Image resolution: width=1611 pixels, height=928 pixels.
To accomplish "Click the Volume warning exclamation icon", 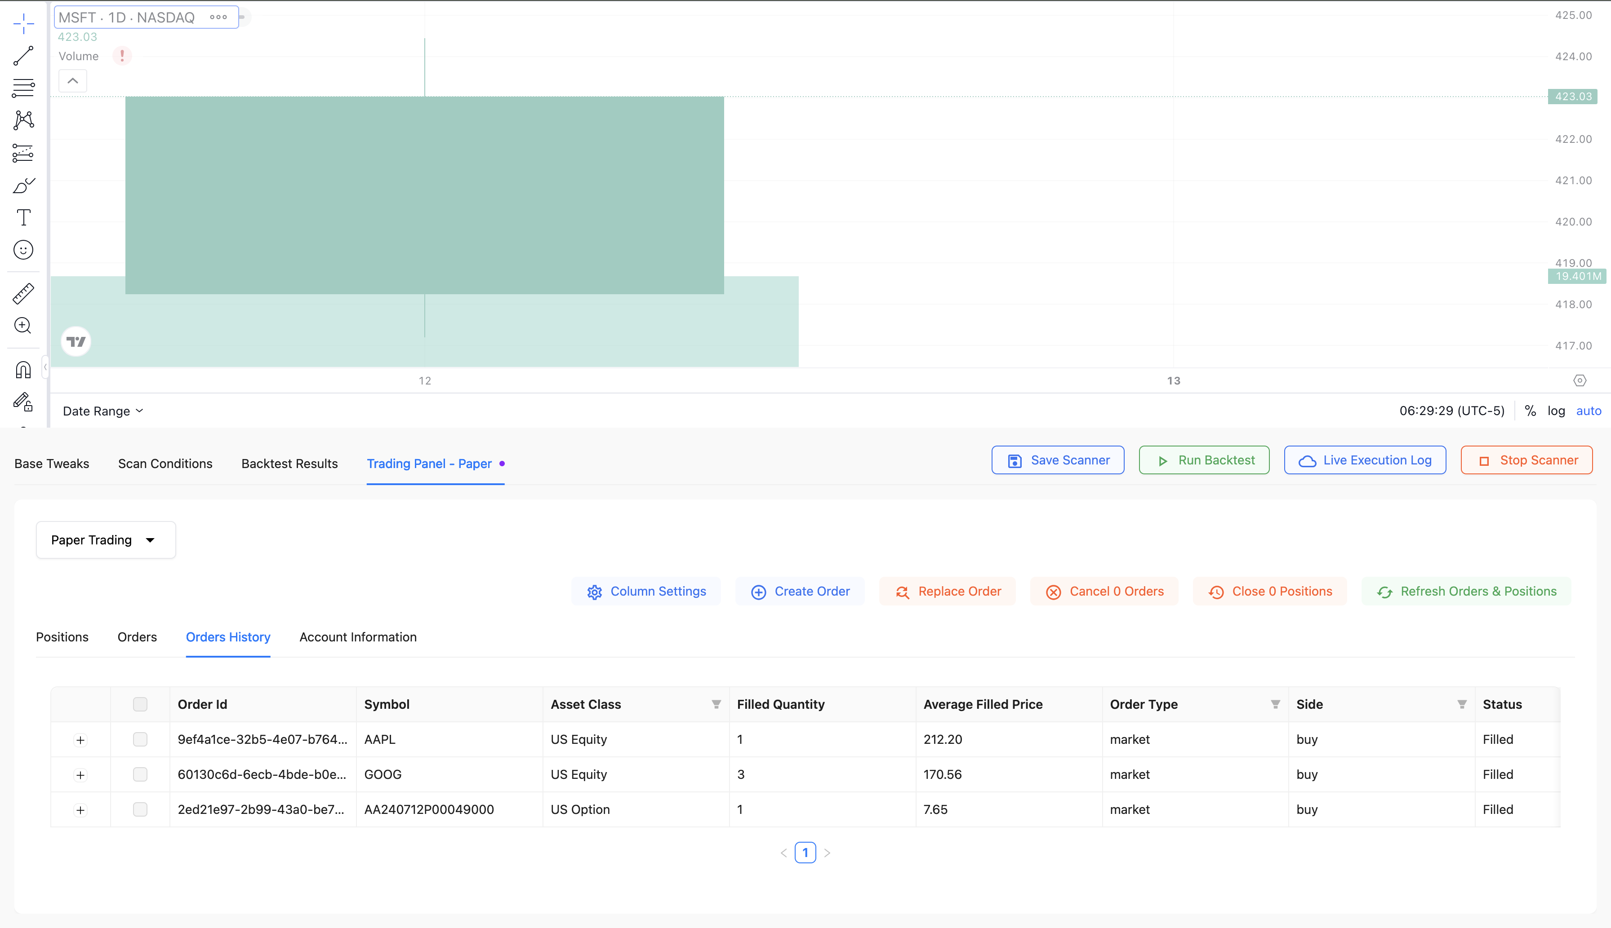I will [x=122, y=56].
